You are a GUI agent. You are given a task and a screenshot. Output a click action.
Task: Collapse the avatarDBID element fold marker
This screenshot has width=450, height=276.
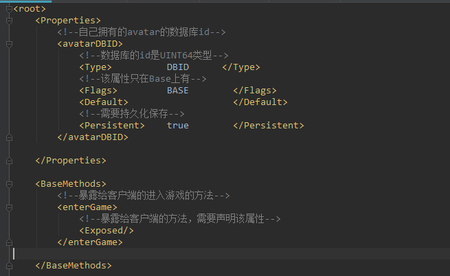tap(8, 44)
